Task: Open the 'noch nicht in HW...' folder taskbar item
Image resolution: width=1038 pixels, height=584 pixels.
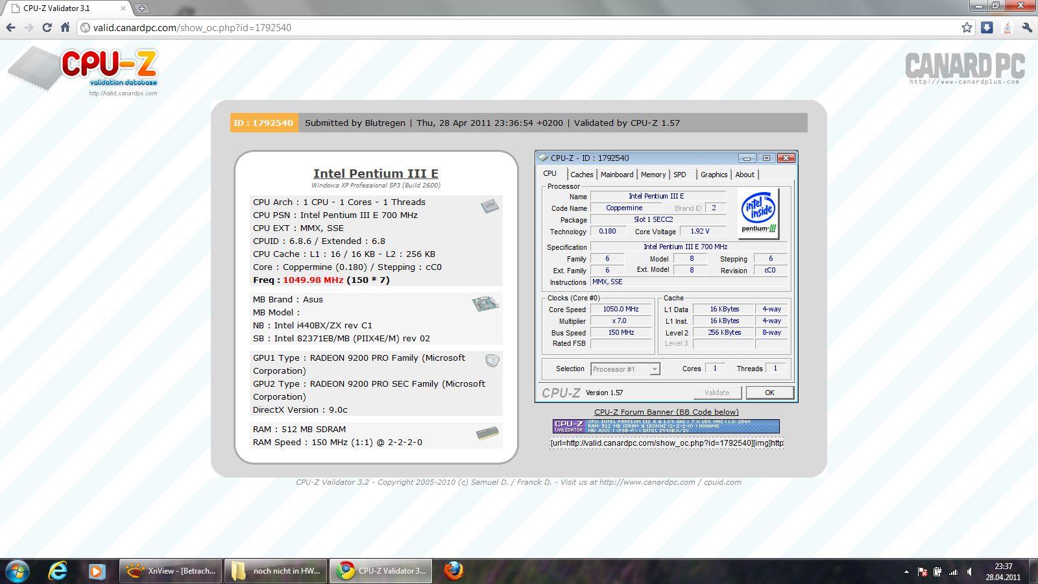Action: point(276,571)
